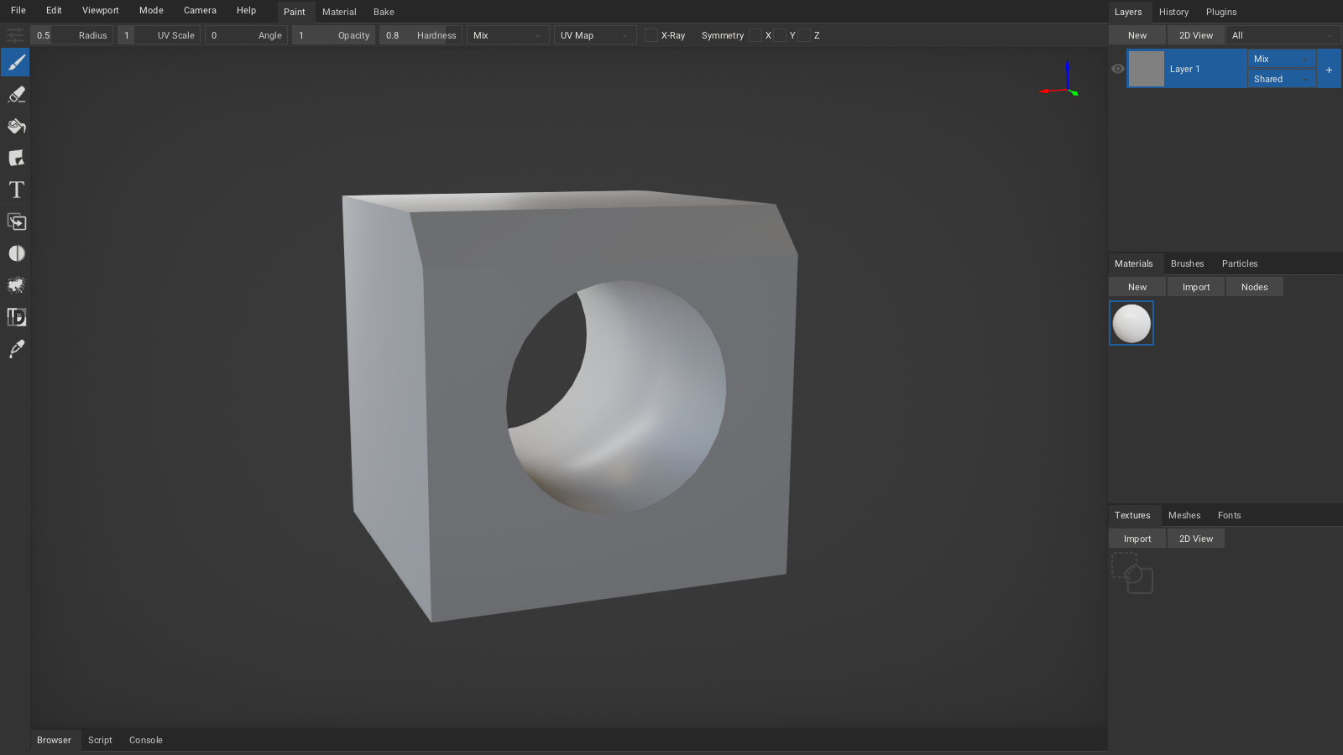The image size is (1343, 755).
Task: Select the Brush tool
Action: [x=16, y=63]
